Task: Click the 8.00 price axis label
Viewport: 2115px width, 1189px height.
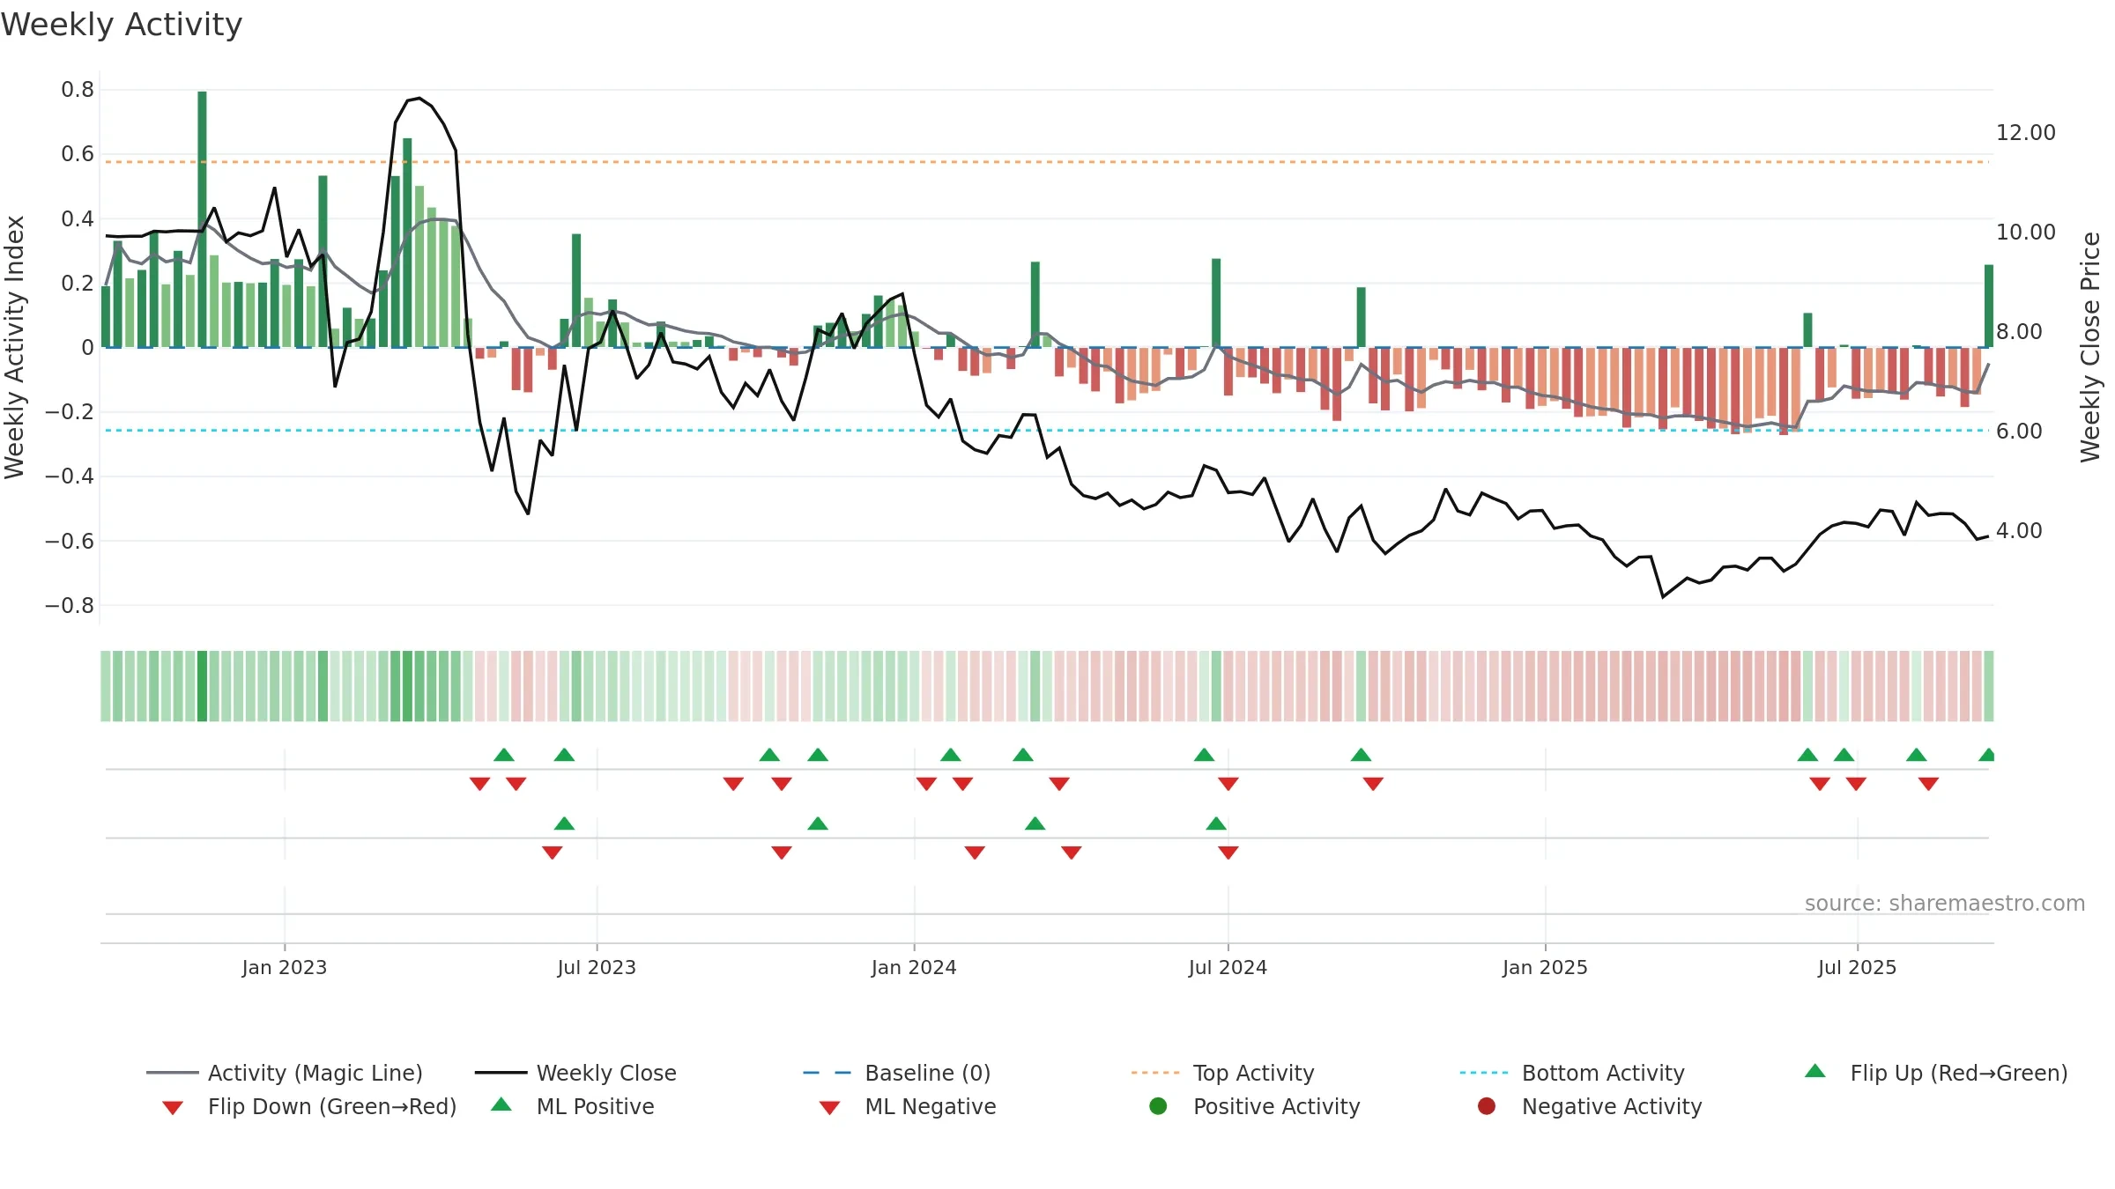Action: 2019,332
